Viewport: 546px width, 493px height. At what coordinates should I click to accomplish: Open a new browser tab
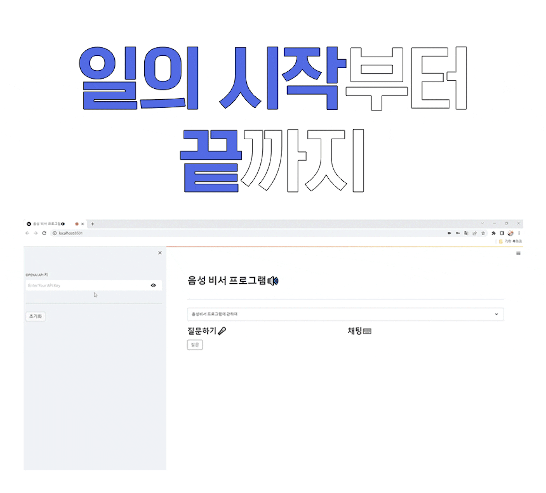click(92, 224)
